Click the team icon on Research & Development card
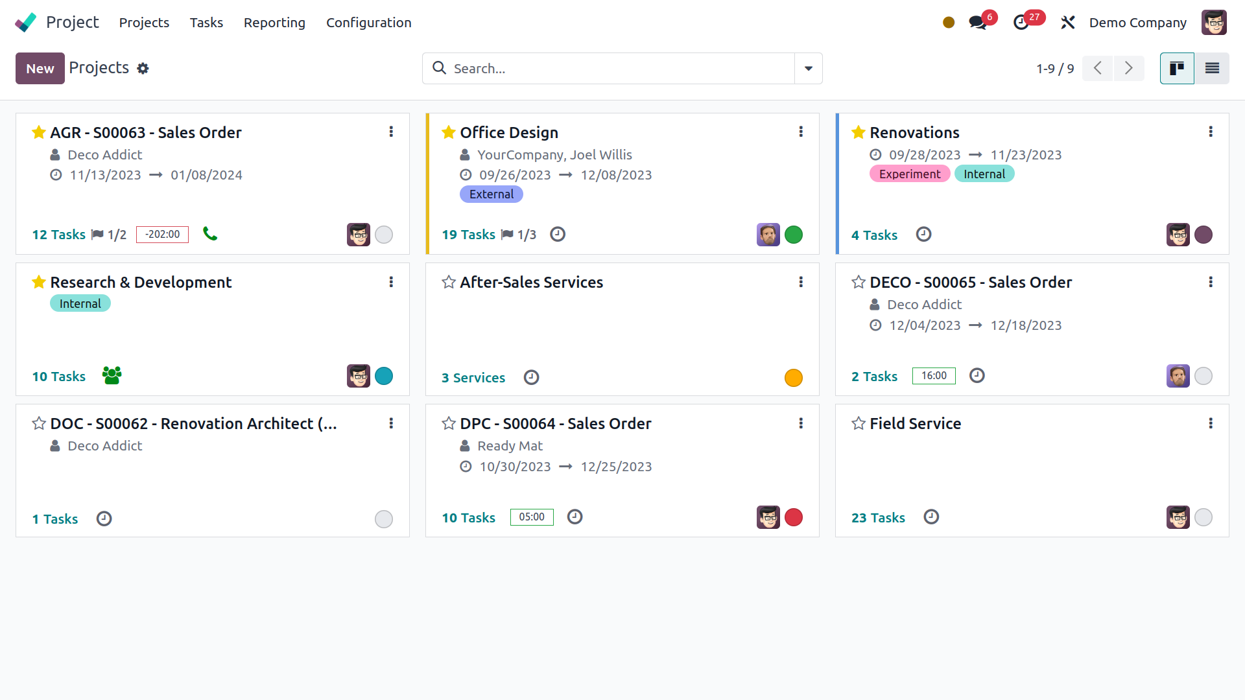Screen dimensions: 1245x700 [x=111, y=376]
